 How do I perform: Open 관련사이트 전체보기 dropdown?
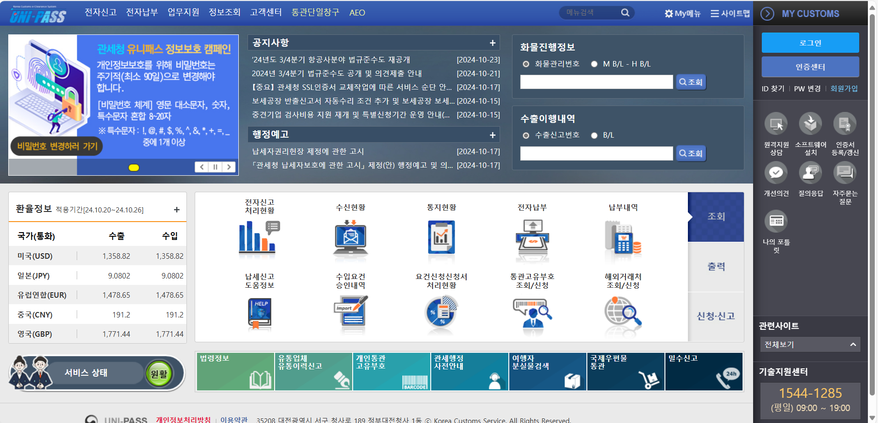tap(810, 345)
